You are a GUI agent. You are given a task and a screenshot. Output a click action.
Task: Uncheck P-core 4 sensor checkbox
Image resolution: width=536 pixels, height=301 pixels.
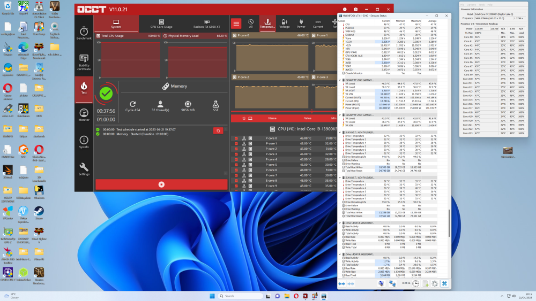pyautogui.click(x=236, y=159)
